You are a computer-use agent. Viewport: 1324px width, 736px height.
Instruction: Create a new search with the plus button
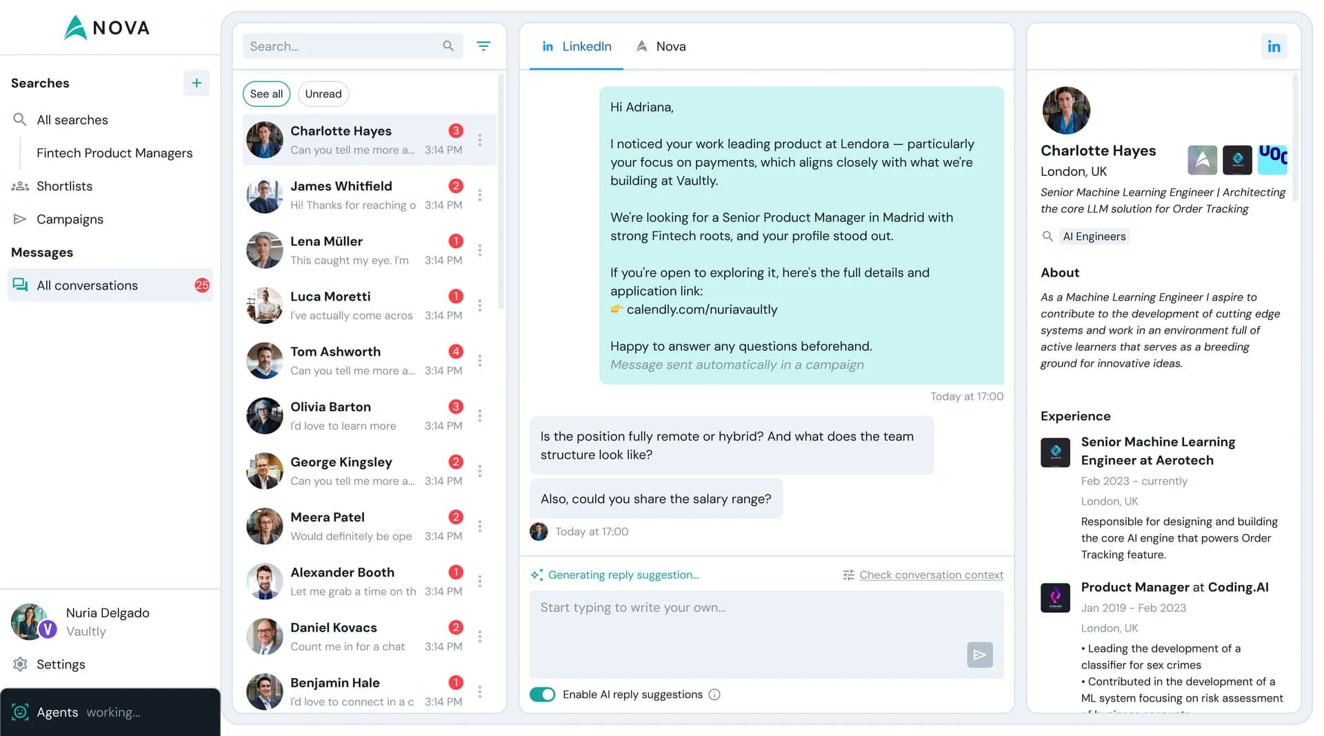pyautogui.click(x=197, y=83)
